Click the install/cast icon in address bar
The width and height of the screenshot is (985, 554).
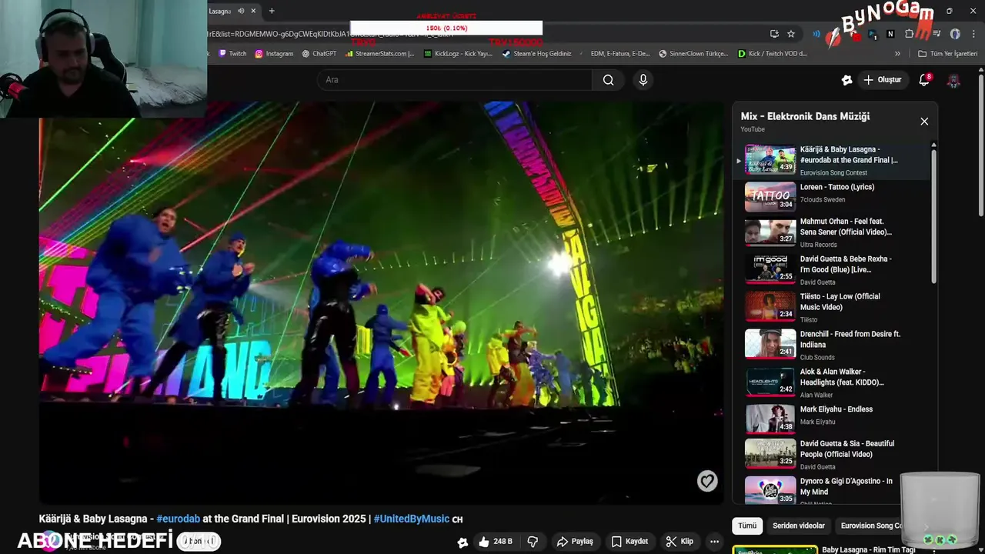point(774,34)
